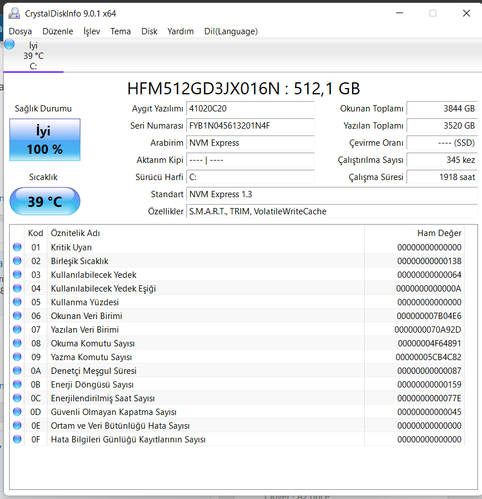Select the Güvenli Olmayan Kapatma Sayısı text
Screen dimensions: 482x499
click(114, 412)
